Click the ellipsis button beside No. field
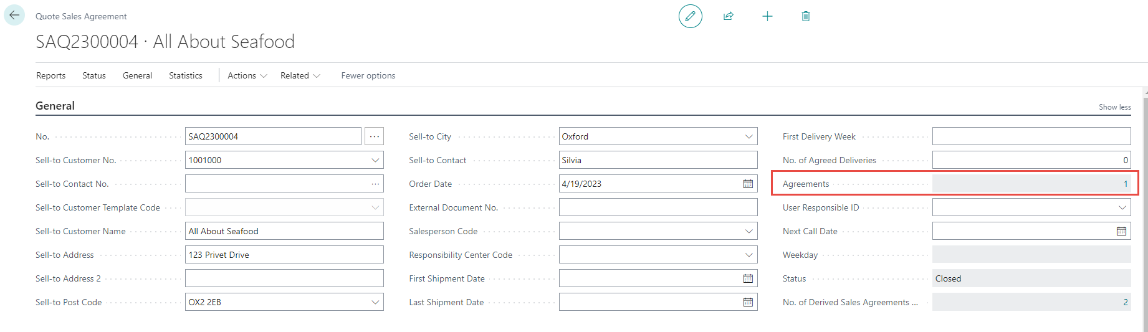This screenshot has width=1148, height=332. [x=374, y=136]
